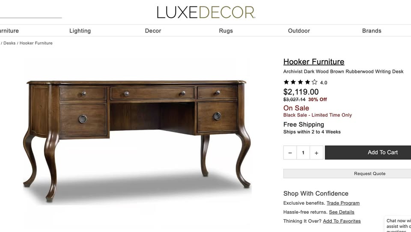This screenshot has height=232, width=411.
Task: Open the Brands menu
Action: (x=372, y=31)
